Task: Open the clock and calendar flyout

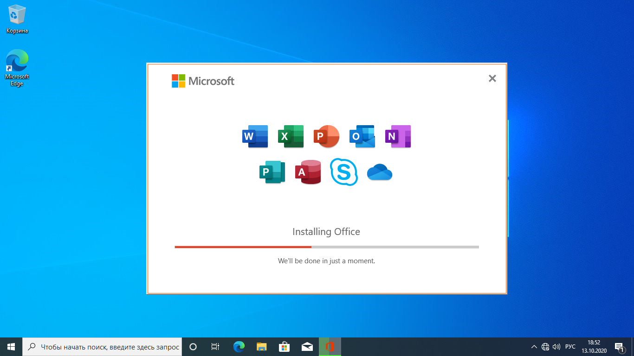Action: (x=594, y=347)
